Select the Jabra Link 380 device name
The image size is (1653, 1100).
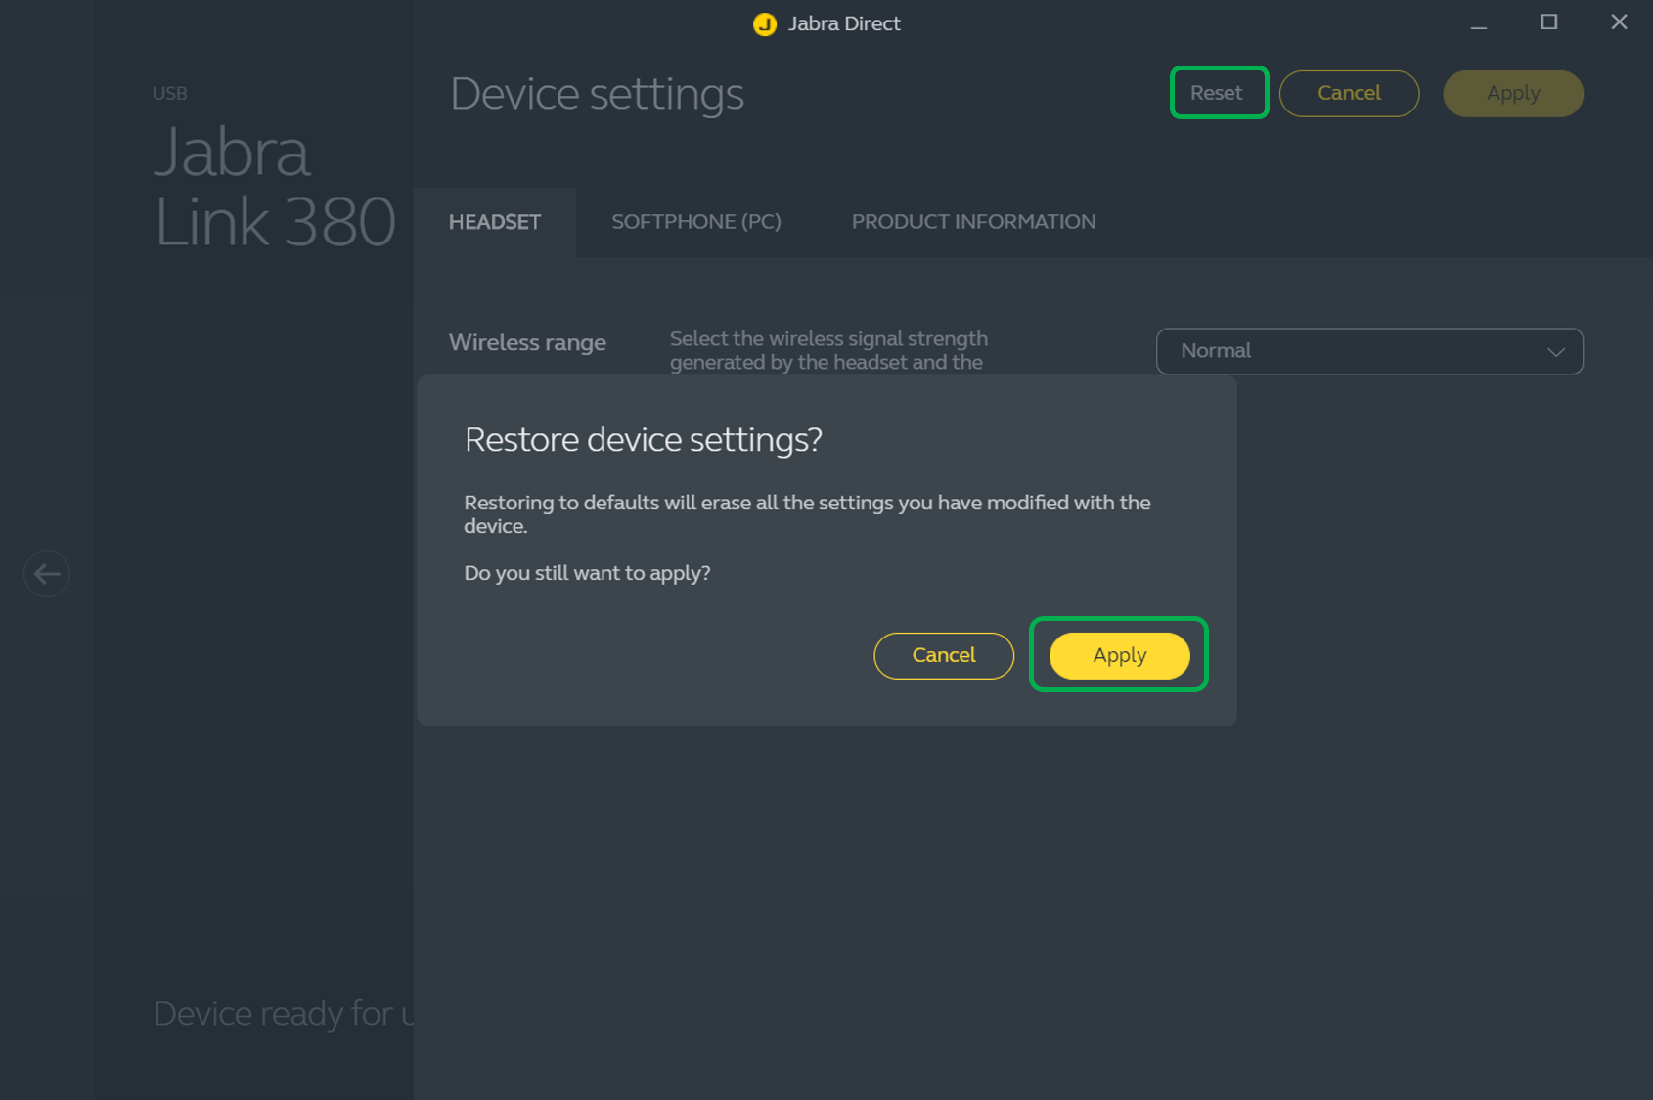coord(274,187)
